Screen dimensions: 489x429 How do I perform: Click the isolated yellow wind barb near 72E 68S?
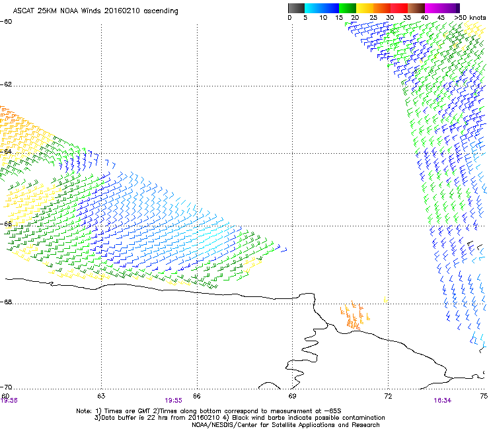click(385, 300)
